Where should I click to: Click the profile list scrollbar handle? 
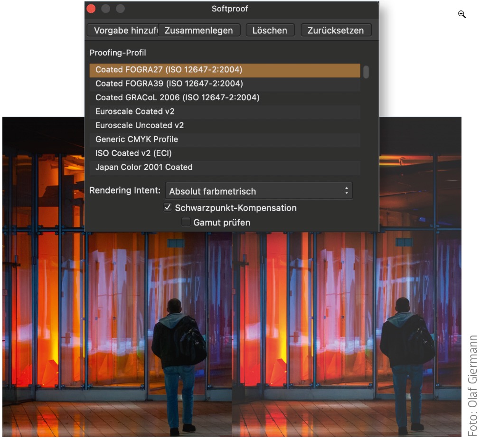366,72
